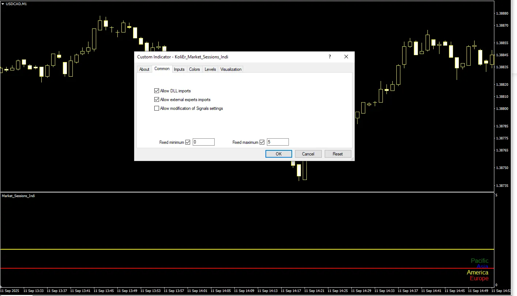Close the Custom Indicator dialog
The image size is (517, 296).
(x=346, y=57)
